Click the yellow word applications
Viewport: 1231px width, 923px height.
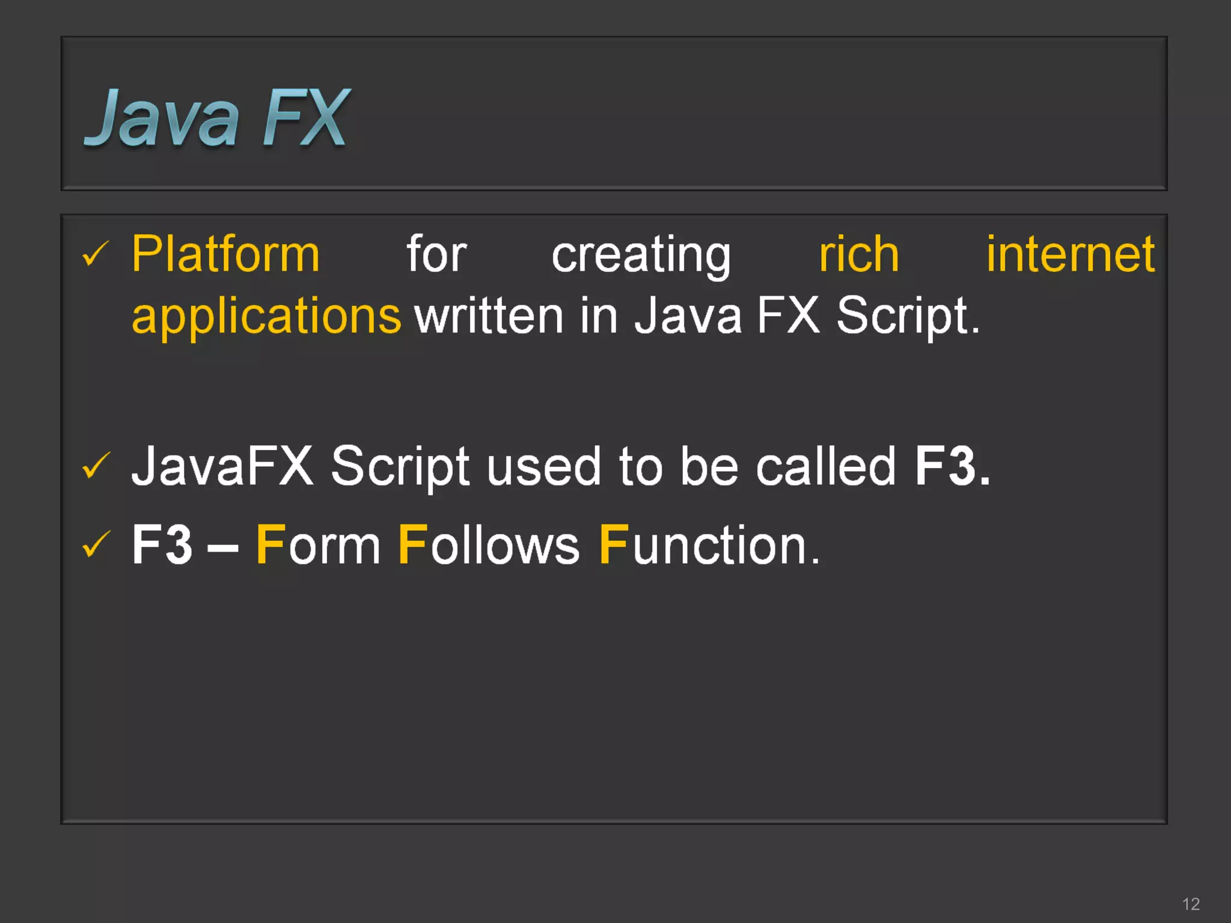coord(266,316)
